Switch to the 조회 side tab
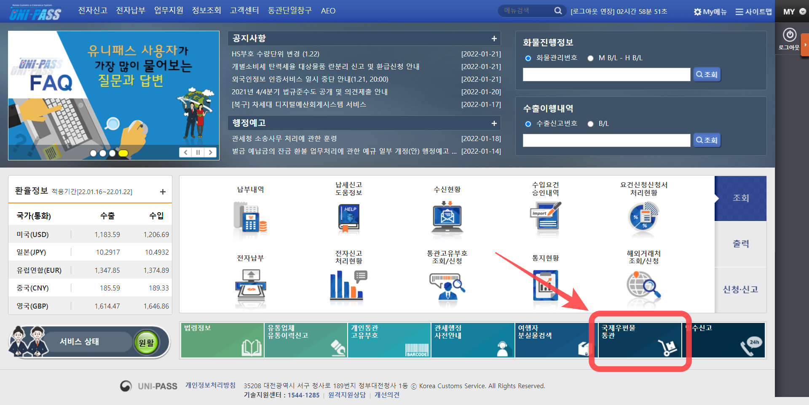The height and width of the screenshot is (405, 809). point(740,198)
